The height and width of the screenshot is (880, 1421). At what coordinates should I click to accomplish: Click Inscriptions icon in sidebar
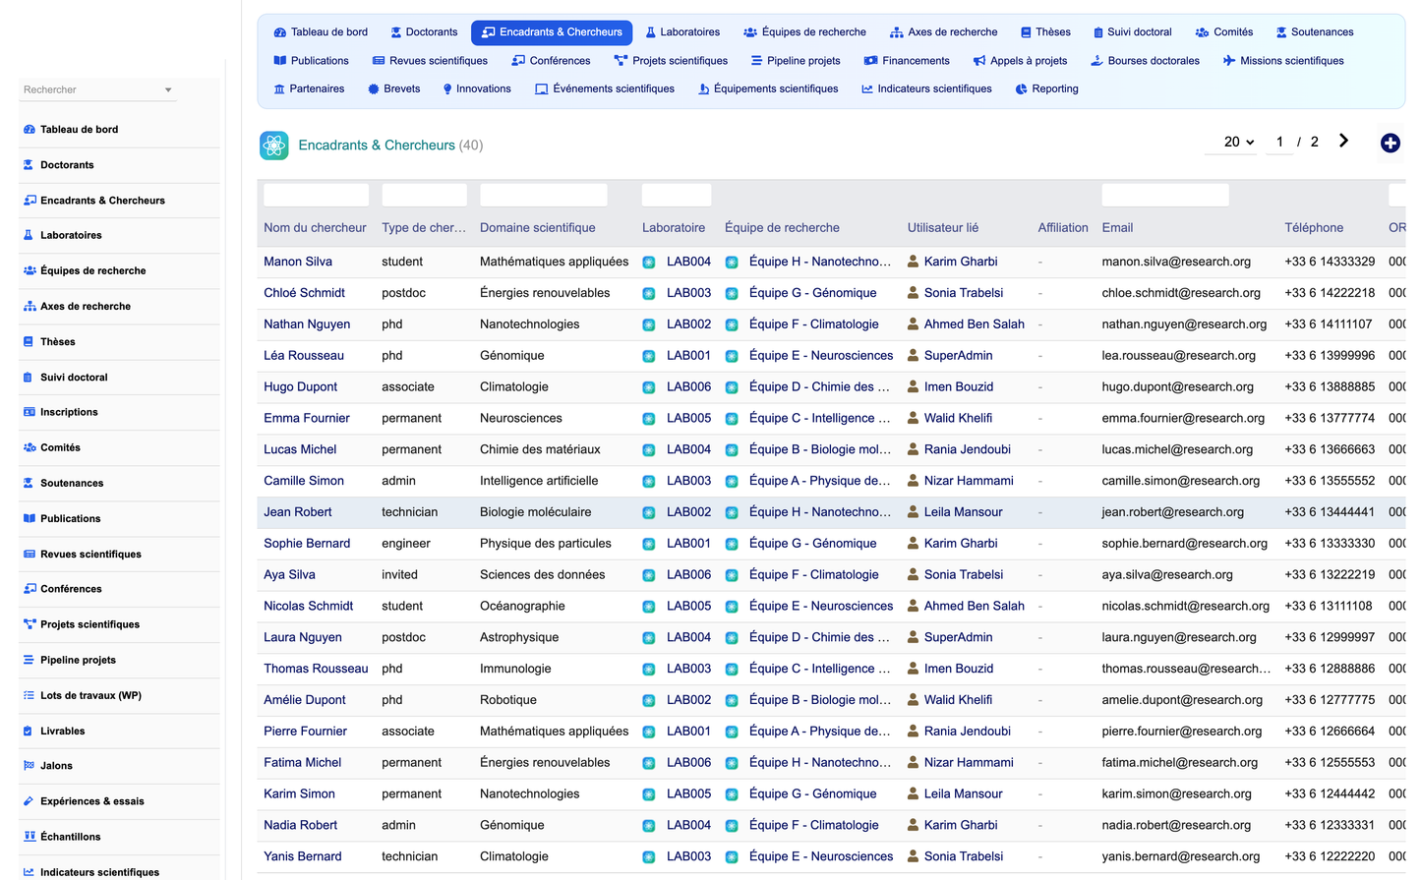(x=30, y=413)
